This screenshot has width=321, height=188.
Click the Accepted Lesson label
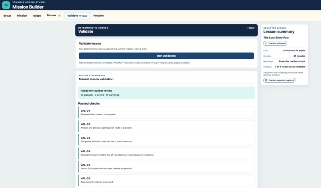pos(275,28)
